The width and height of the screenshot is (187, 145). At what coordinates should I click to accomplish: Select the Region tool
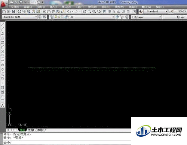[x=3, y=97]
